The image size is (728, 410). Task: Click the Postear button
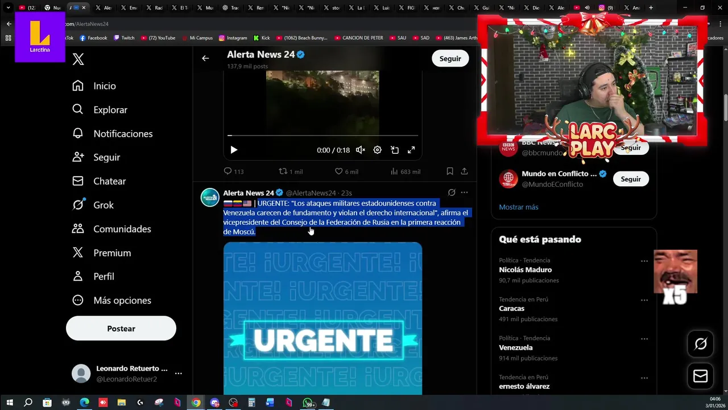click(121, 329)
